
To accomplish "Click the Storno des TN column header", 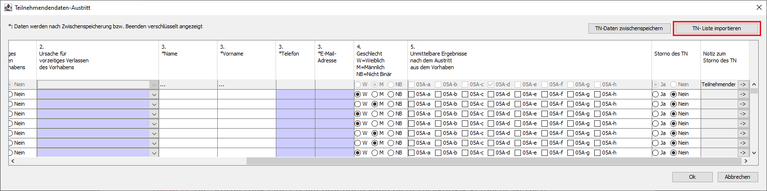I will click(676, 60).
